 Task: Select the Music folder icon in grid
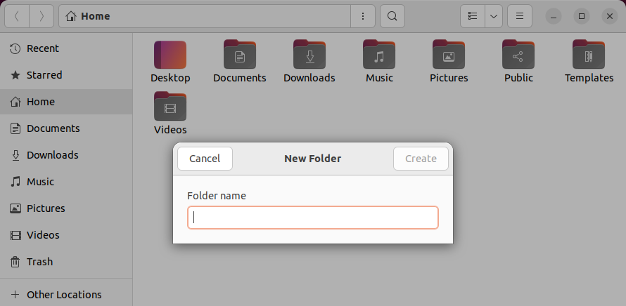(x=379, y=55)
